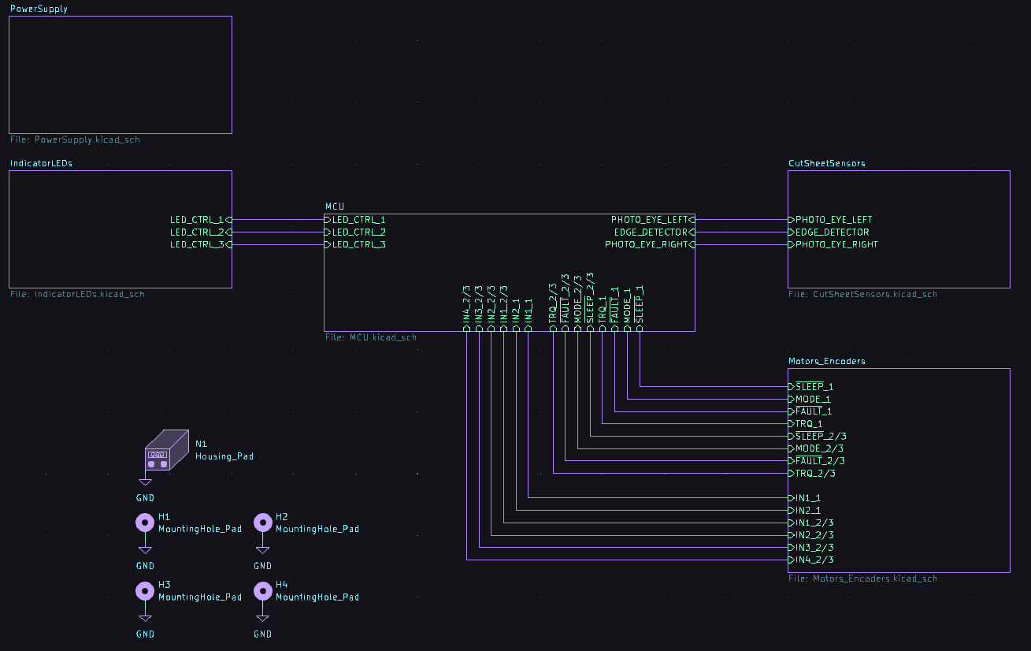Select the H2 mounting hole symbol

click(x=262, y=522)
